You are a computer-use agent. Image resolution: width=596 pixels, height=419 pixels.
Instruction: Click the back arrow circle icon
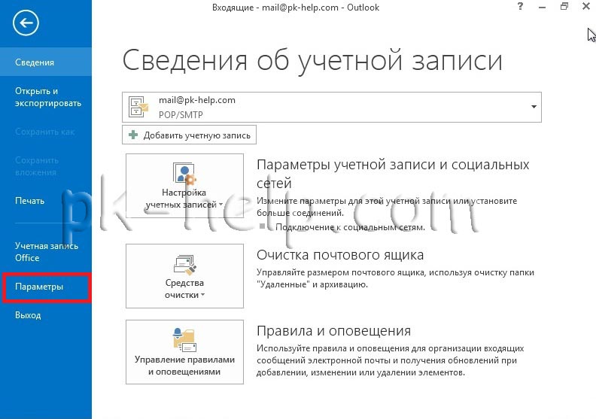coord(26,23)
